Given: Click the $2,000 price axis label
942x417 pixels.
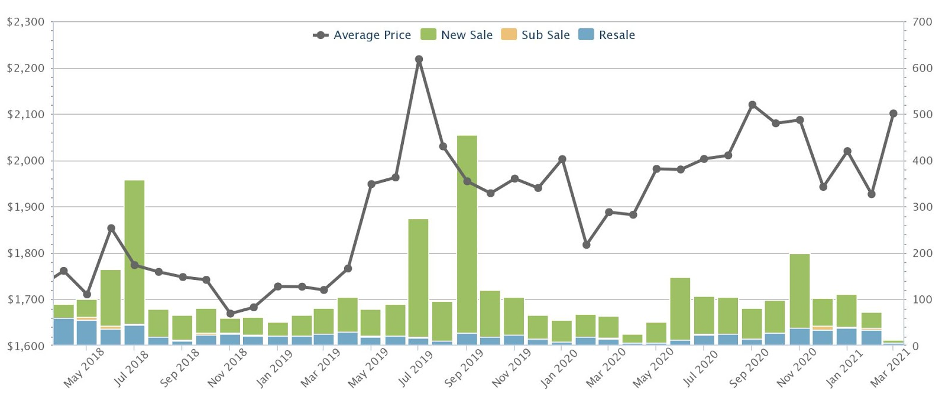Looking at the screenshot, I should [x=25, y=161].
